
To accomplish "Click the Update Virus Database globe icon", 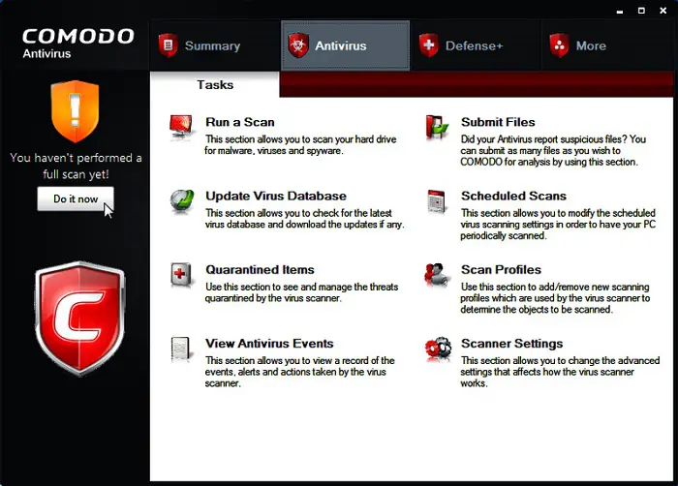I will pyautogui.click(x=182, y=201).
